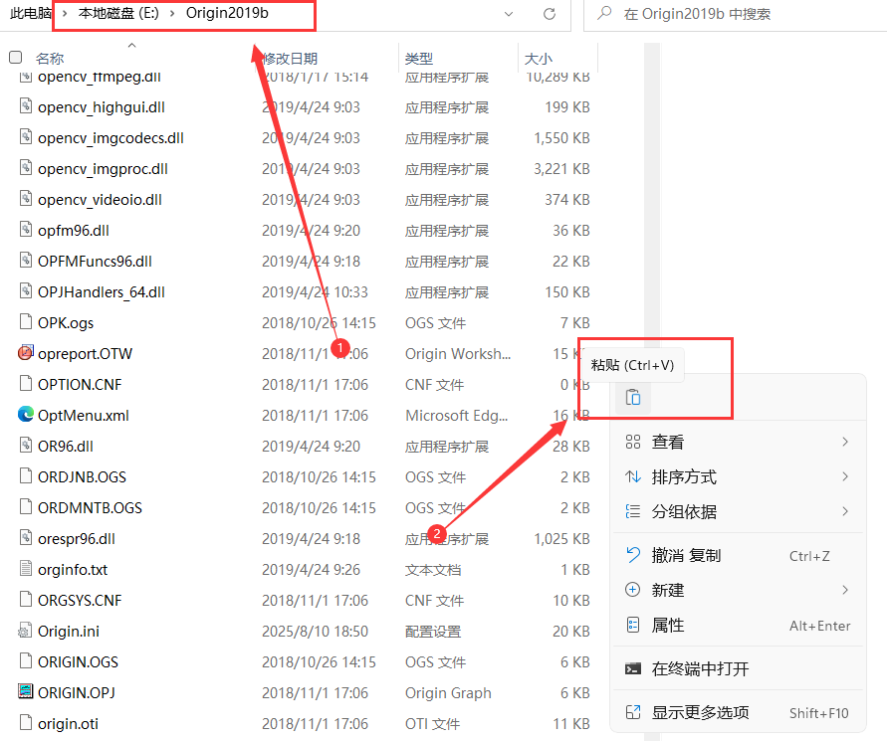This screenshot has height=741, width=887.
Task: Click the OR96.dll file icon
Action: 26,445
